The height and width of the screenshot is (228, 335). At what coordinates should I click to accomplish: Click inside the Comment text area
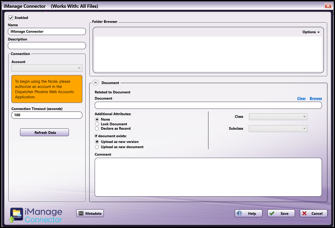[x=208, y=176]
